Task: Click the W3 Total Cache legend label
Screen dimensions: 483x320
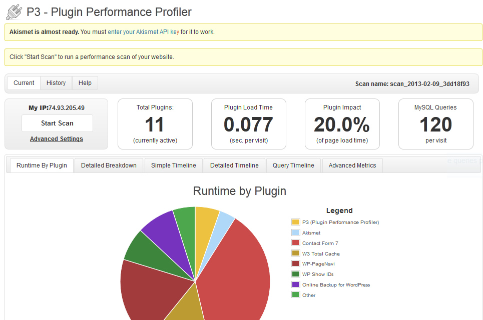Action: [321, 253]
